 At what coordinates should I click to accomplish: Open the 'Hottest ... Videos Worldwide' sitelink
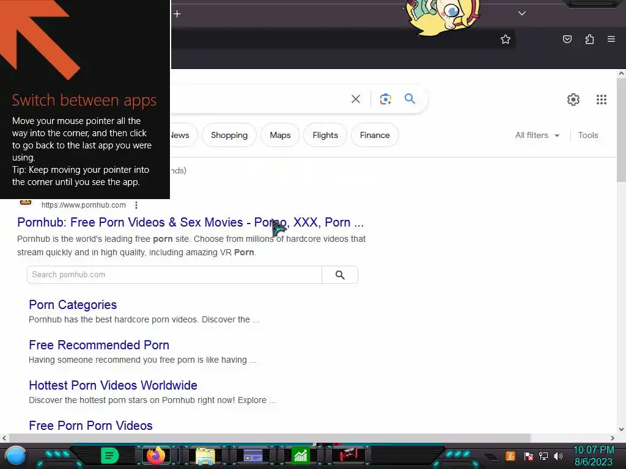(113, 385)
